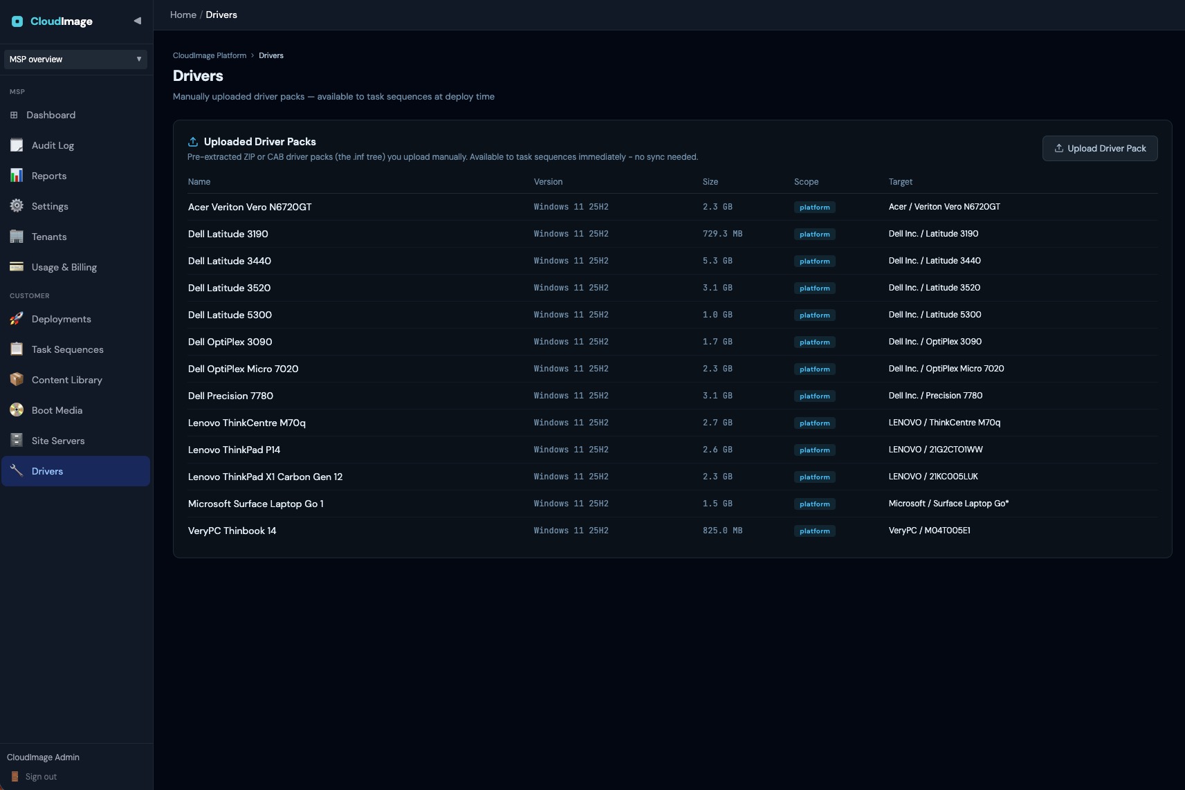This screenshot has width=1185, height=790.
Task: Select the Tenants menu item
Action: 75,237
